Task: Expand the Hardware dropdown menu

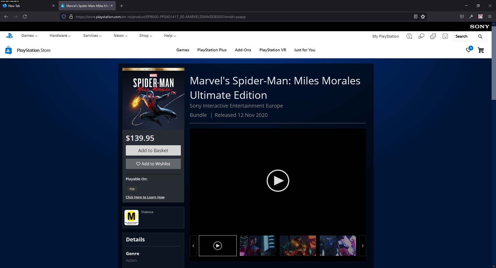Action: 60,36
